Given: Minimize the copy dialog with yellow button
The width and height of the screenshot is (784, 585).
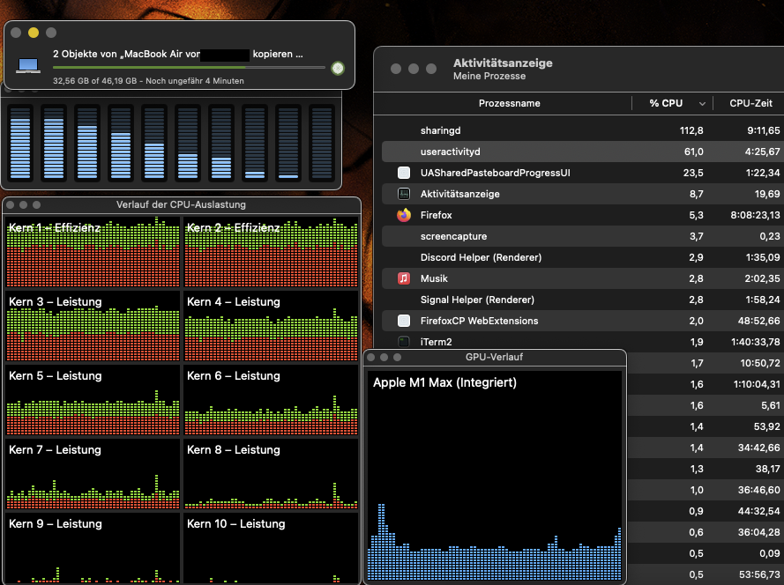Looking at the screenshot, I should tap(34, 33).
